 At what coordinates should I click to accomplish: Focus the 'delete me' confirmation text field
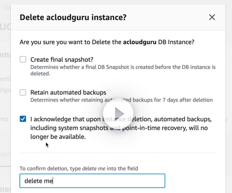92,181
